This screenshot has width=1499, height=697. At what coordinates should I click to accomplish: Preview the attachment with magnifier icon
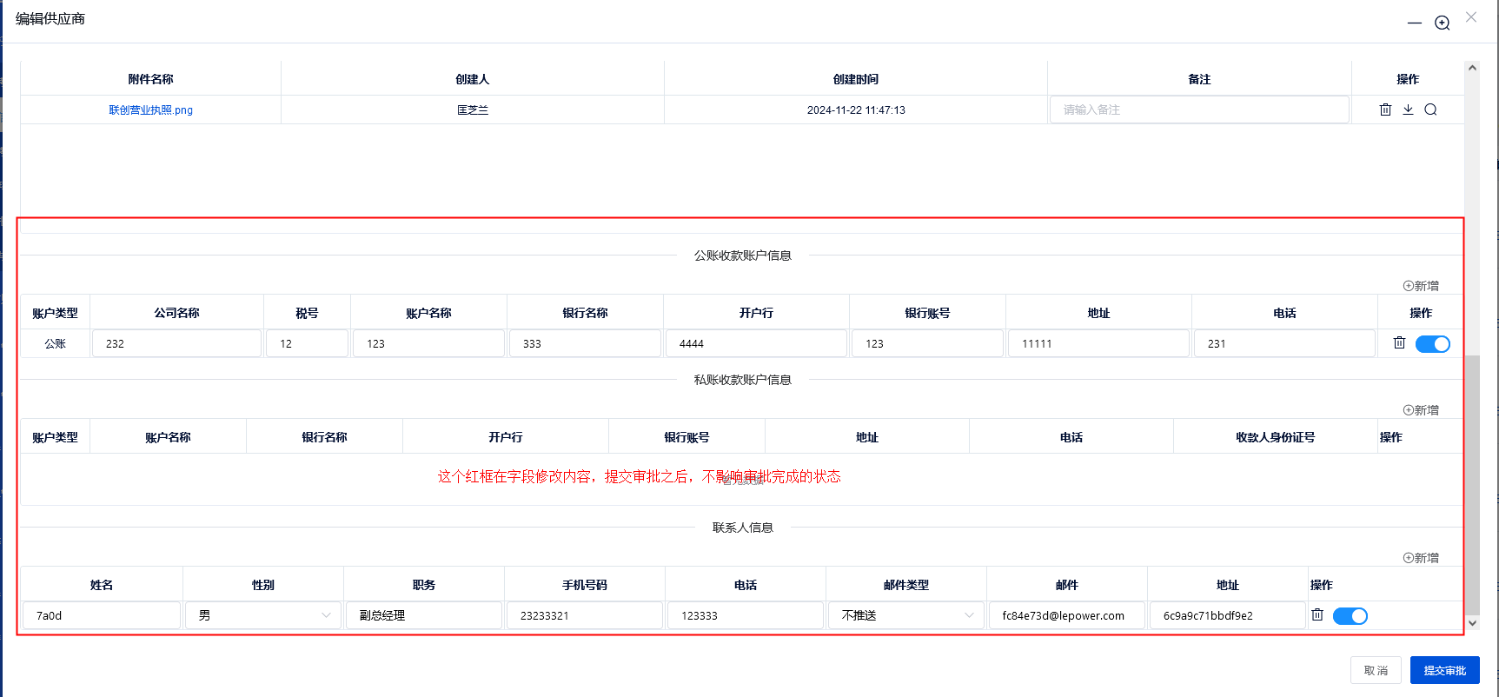[1430, 110]
